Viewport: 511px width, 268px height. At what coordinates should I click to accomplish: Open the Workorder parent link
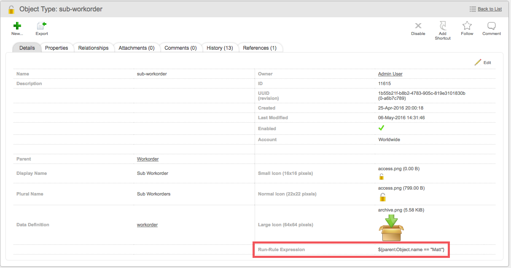pos(148,159)
